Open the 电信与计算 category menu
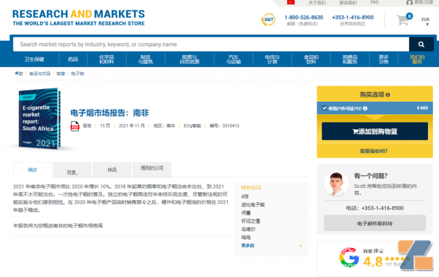This screenshot has height=277, width=439. coord(272,59)
